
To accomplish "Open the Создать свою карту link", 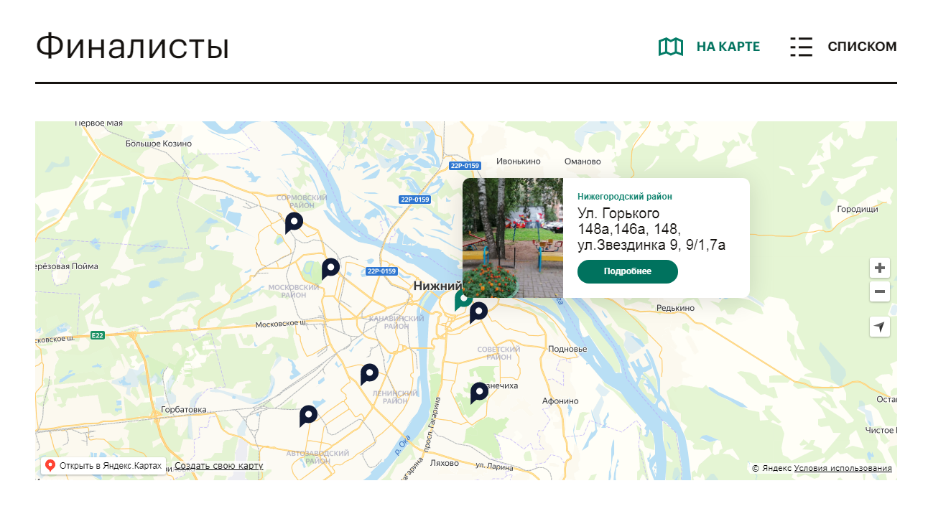I will pos(219,466).
